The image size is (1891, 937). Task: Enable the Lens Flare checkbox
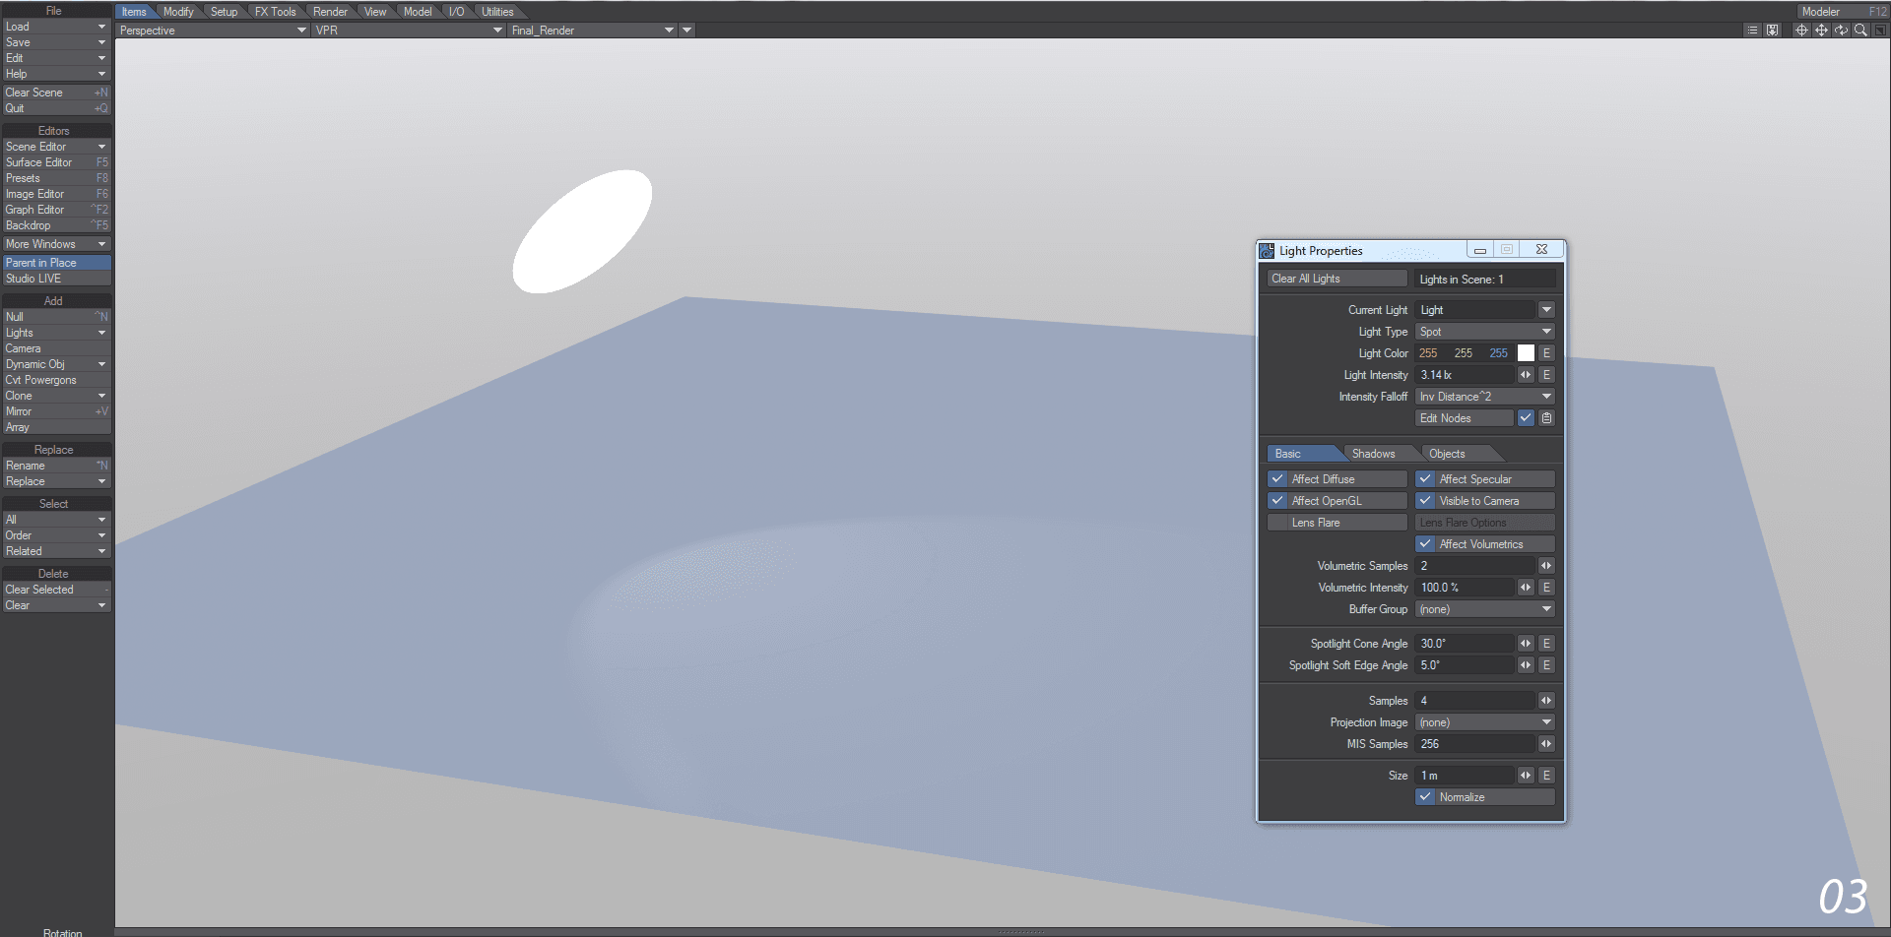click(1277, 523)
